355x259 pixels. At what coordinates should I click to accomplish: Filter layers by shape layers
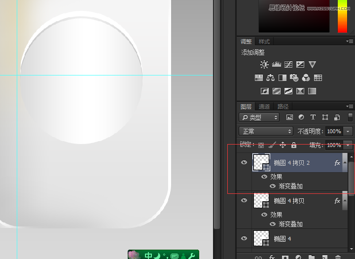coord(325,117)
